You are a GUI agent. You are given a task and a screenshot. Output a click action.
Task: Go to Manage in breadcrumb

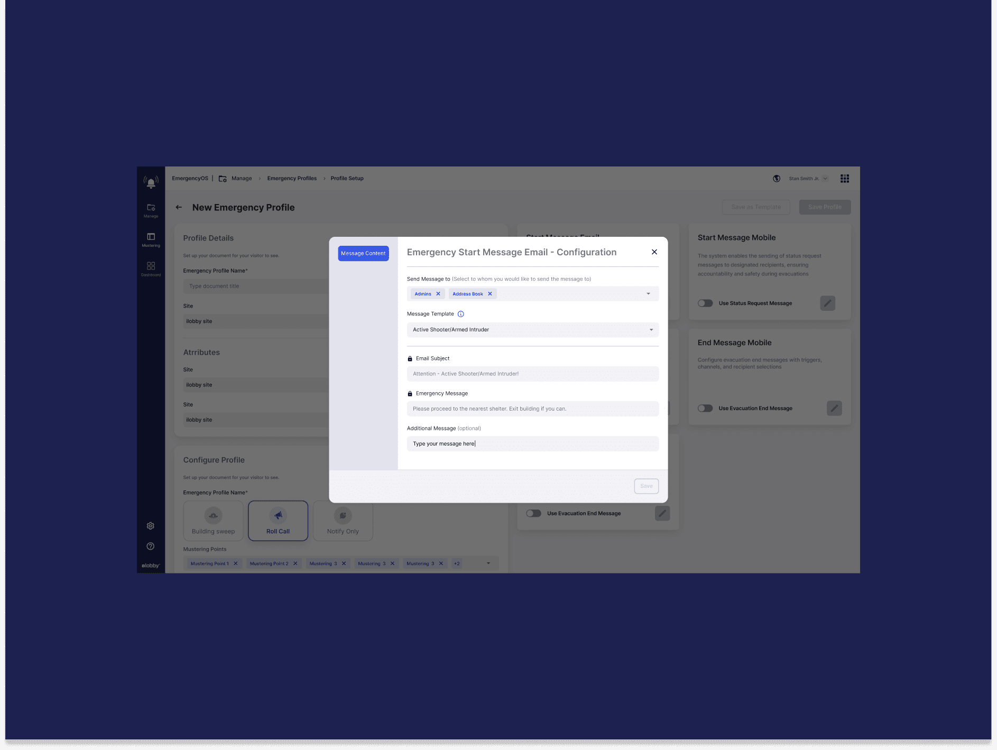coord(242,179)
